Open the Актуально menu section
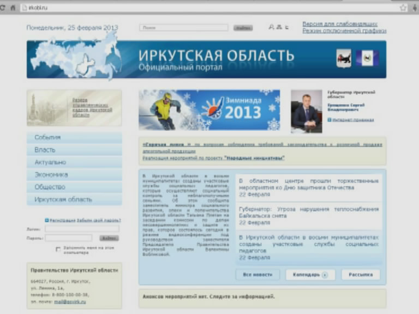 click(74, 162)
